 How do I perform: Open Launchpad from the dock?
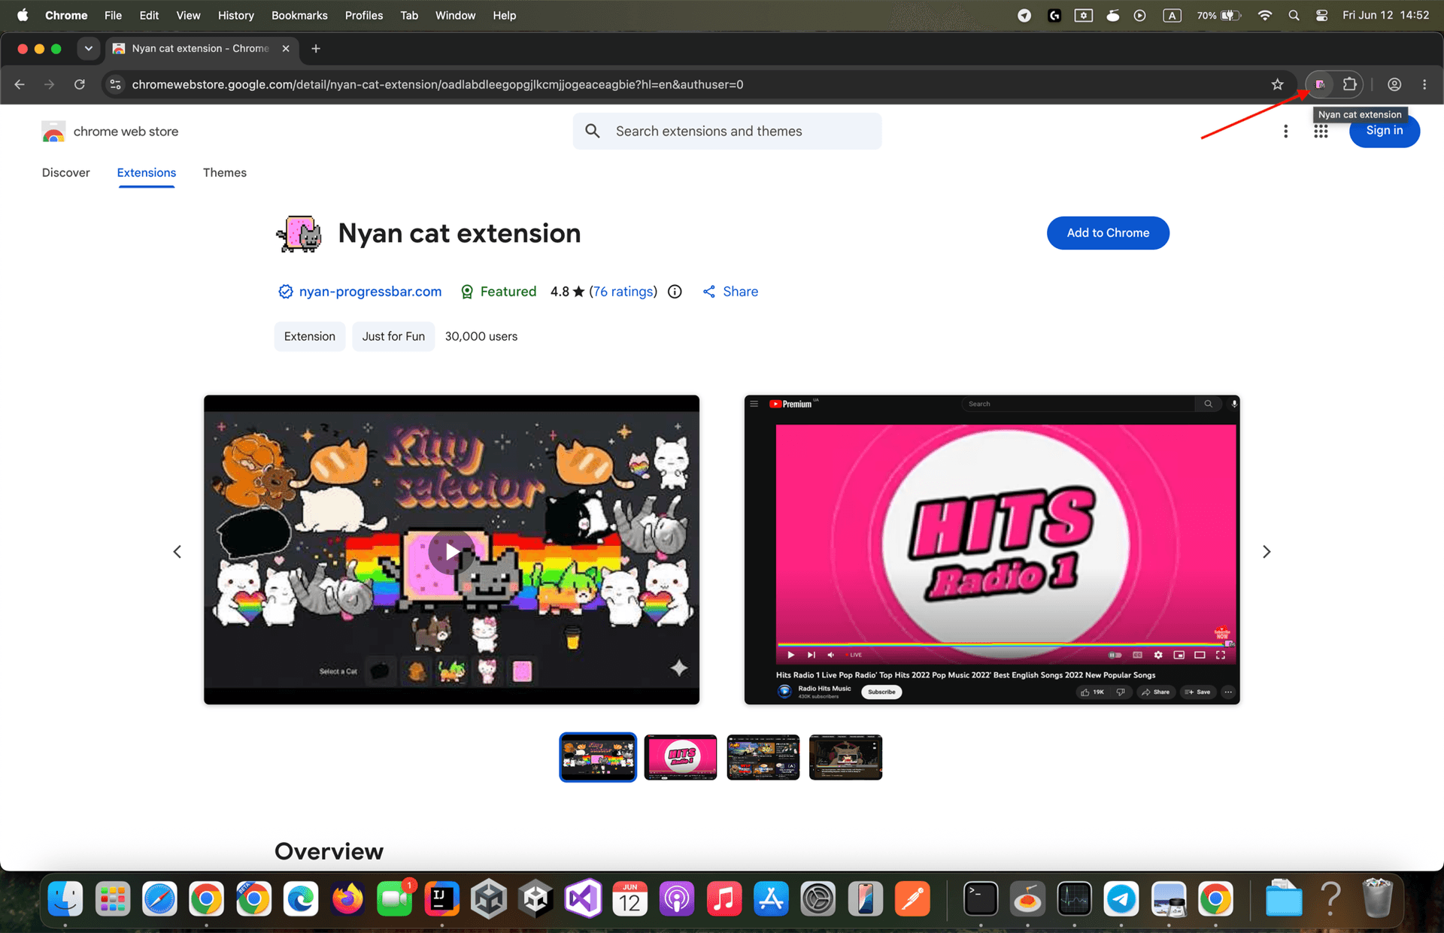tap(113, 898)
